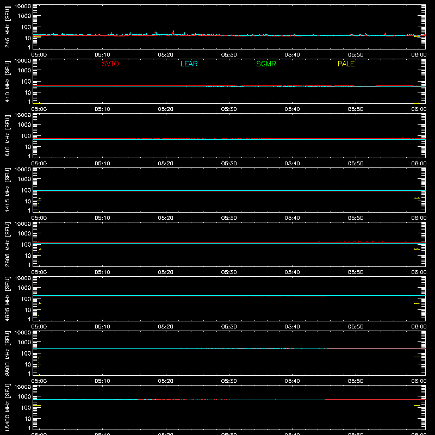Click the red SVTO legend label
Screen dimensions: 435x435
pyautogui.click(x=110, y=64)
